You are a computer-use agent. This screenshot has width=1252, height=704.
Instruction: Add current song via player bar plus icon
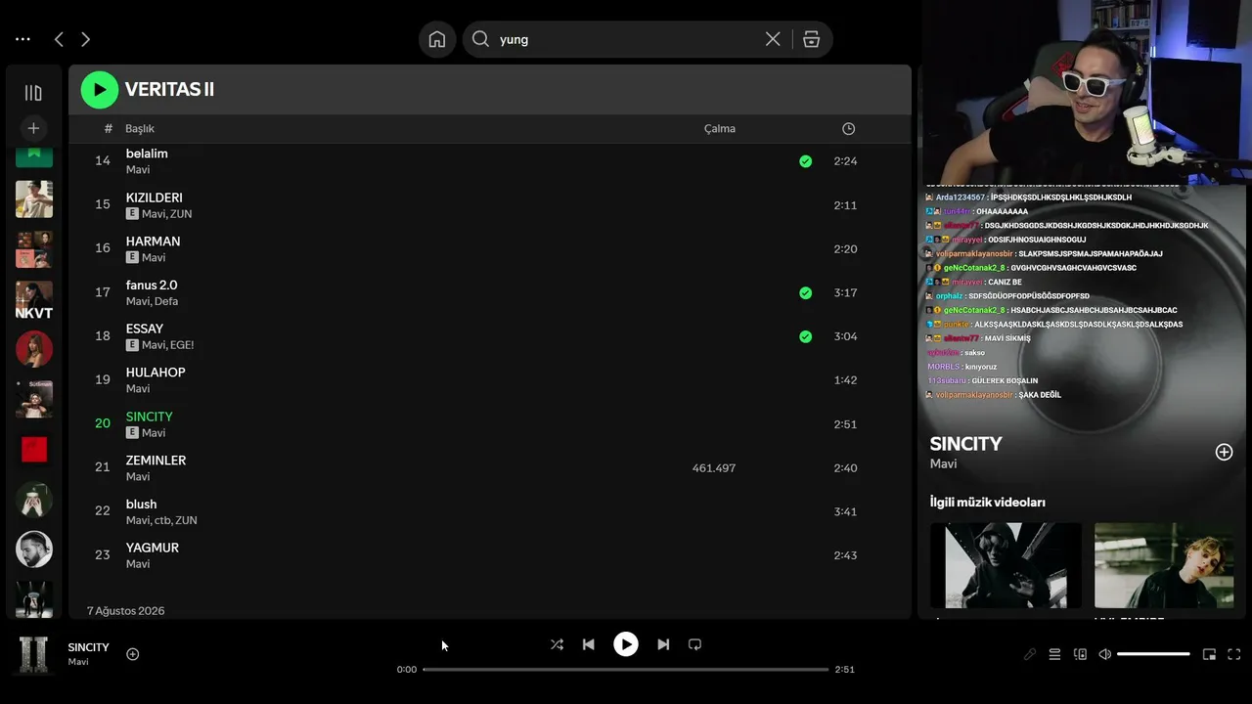click(x=133, y=654)
